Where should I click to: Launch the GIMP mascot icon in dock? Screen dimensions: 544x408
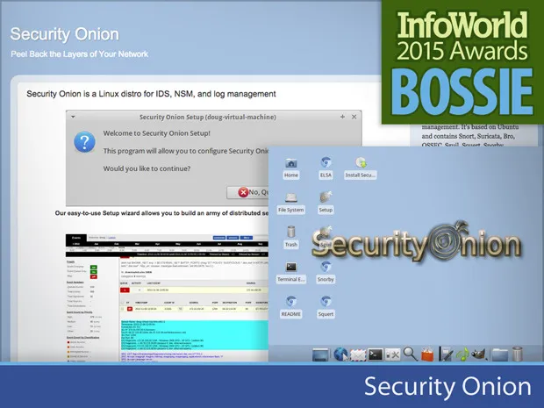tap(480, 354)
